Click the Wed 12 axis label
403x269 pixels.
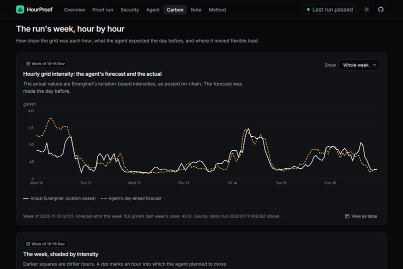[134, 183]
